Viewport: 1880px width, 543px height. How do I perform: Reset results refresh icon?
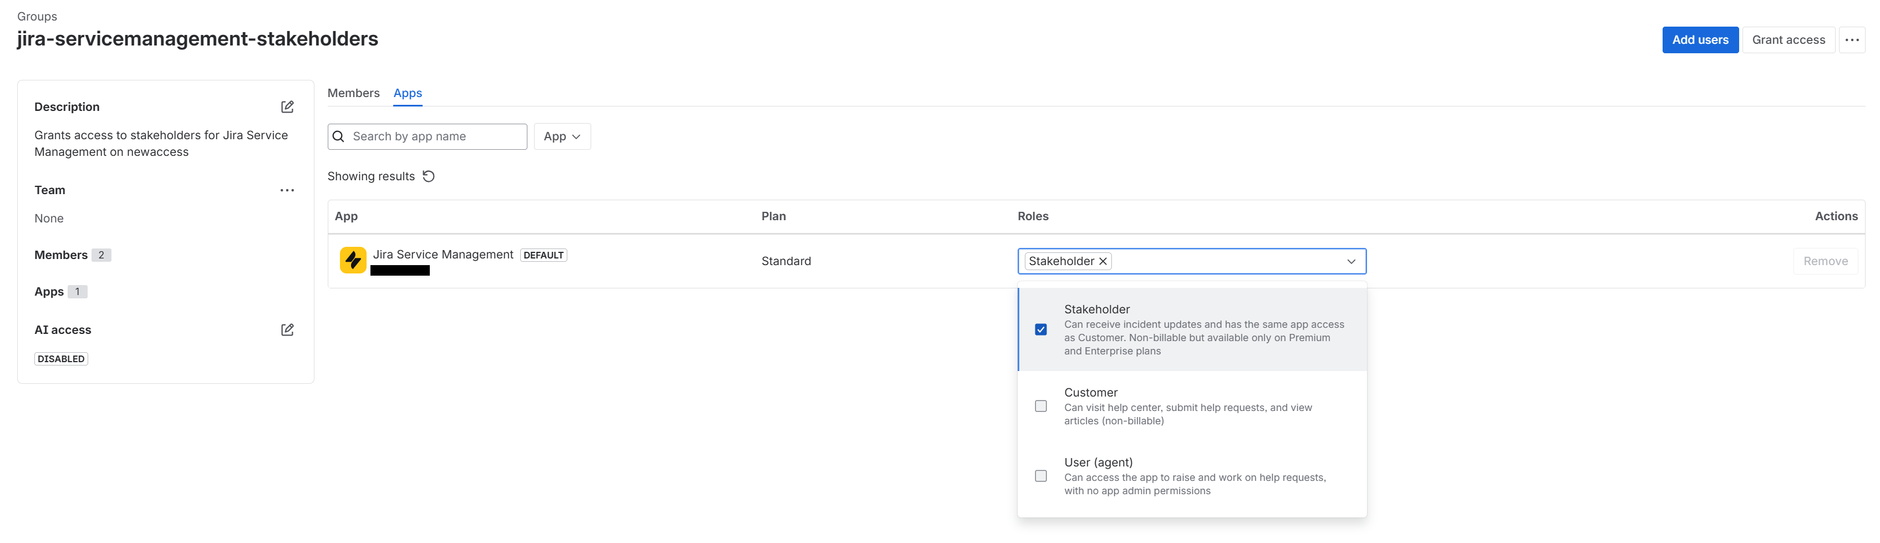point(429,176)
